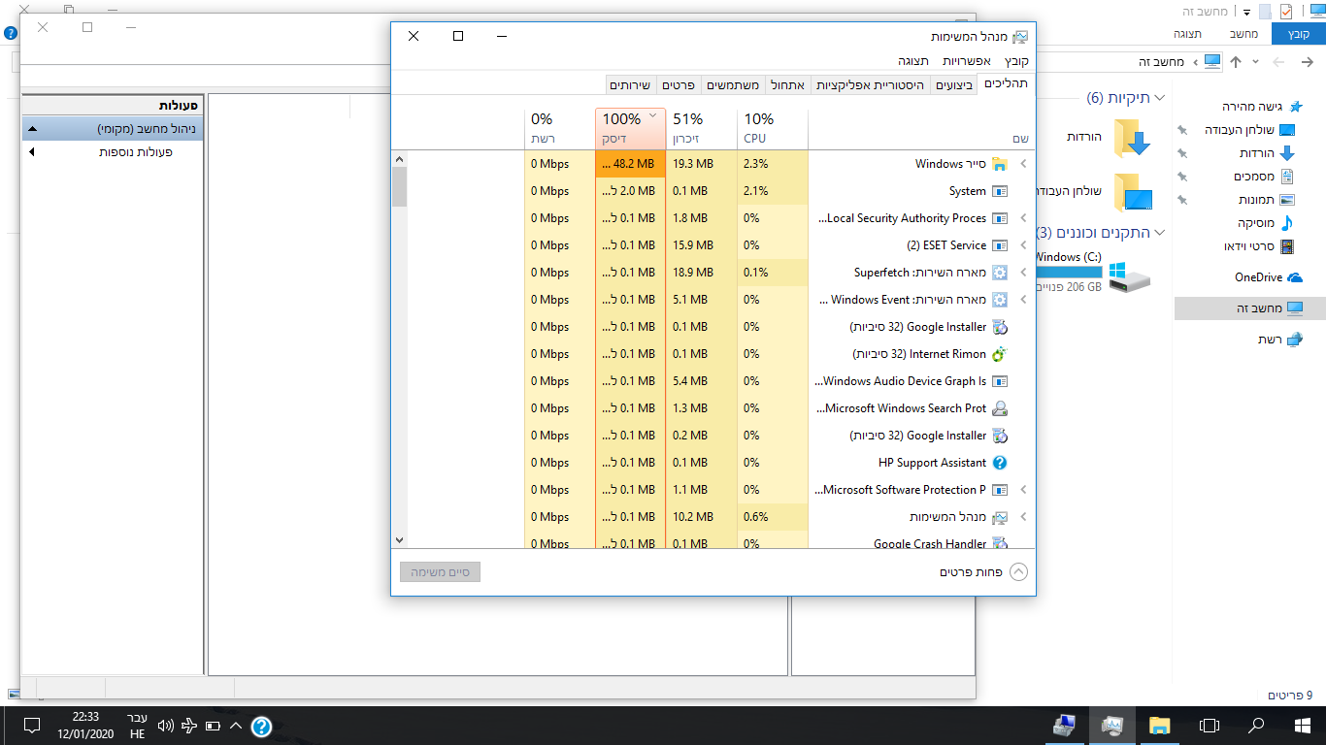Open Task View from the taskbar
1326x745 pixels.
tap(1209, 726)
